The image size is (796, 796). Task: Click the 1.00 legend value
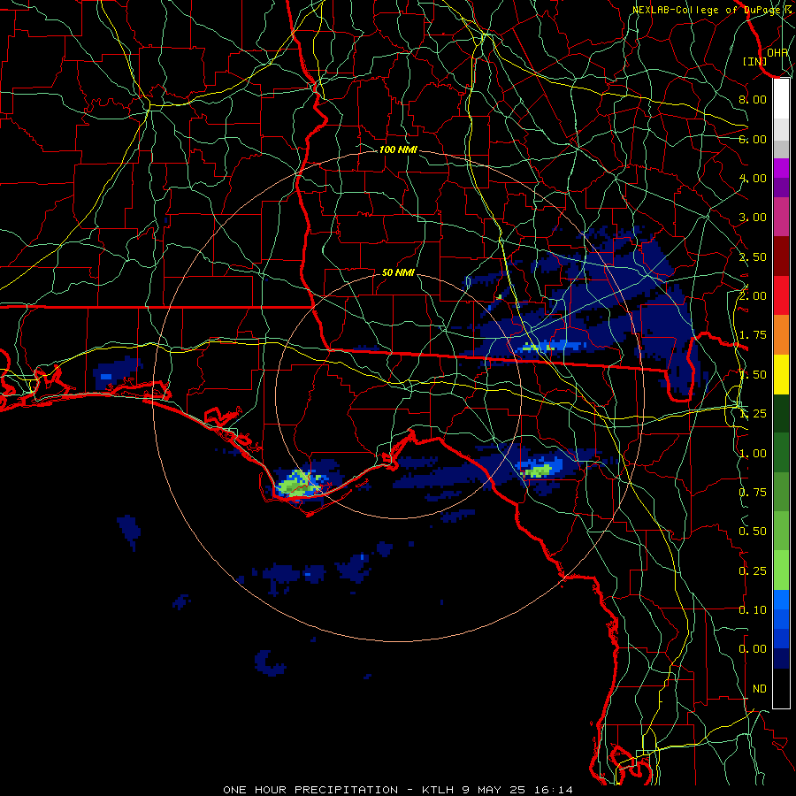pyautogui.click(x=753, y=454)
